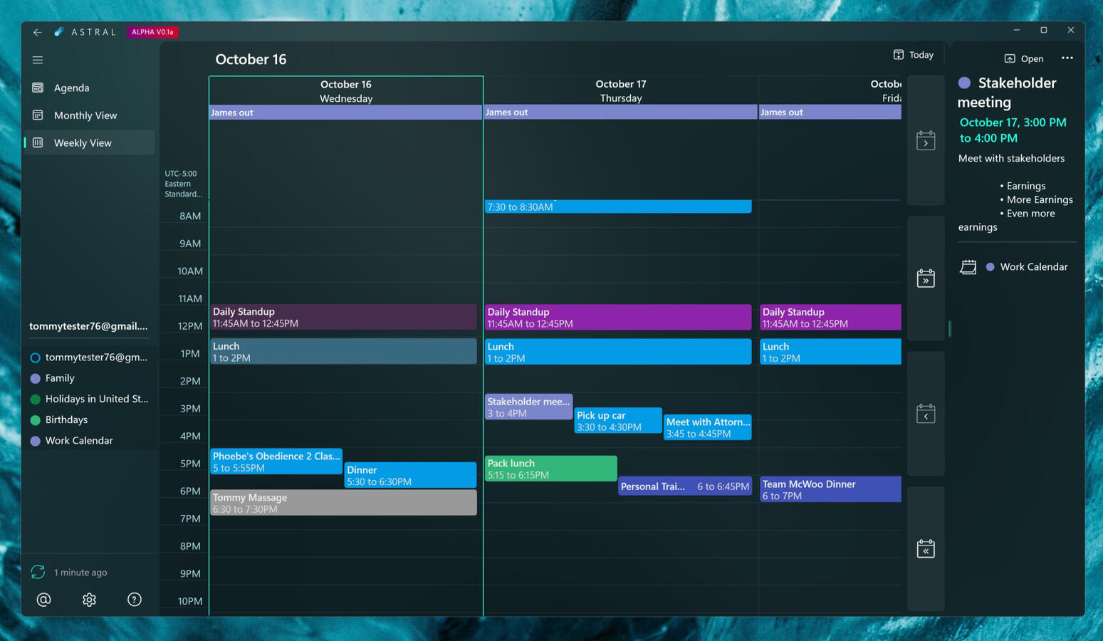Switch to Agenda view

(71, 88)
